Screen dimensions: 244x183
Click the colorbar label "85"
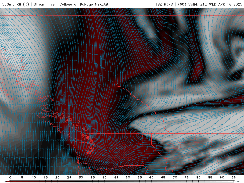click(x=210, y=178)
